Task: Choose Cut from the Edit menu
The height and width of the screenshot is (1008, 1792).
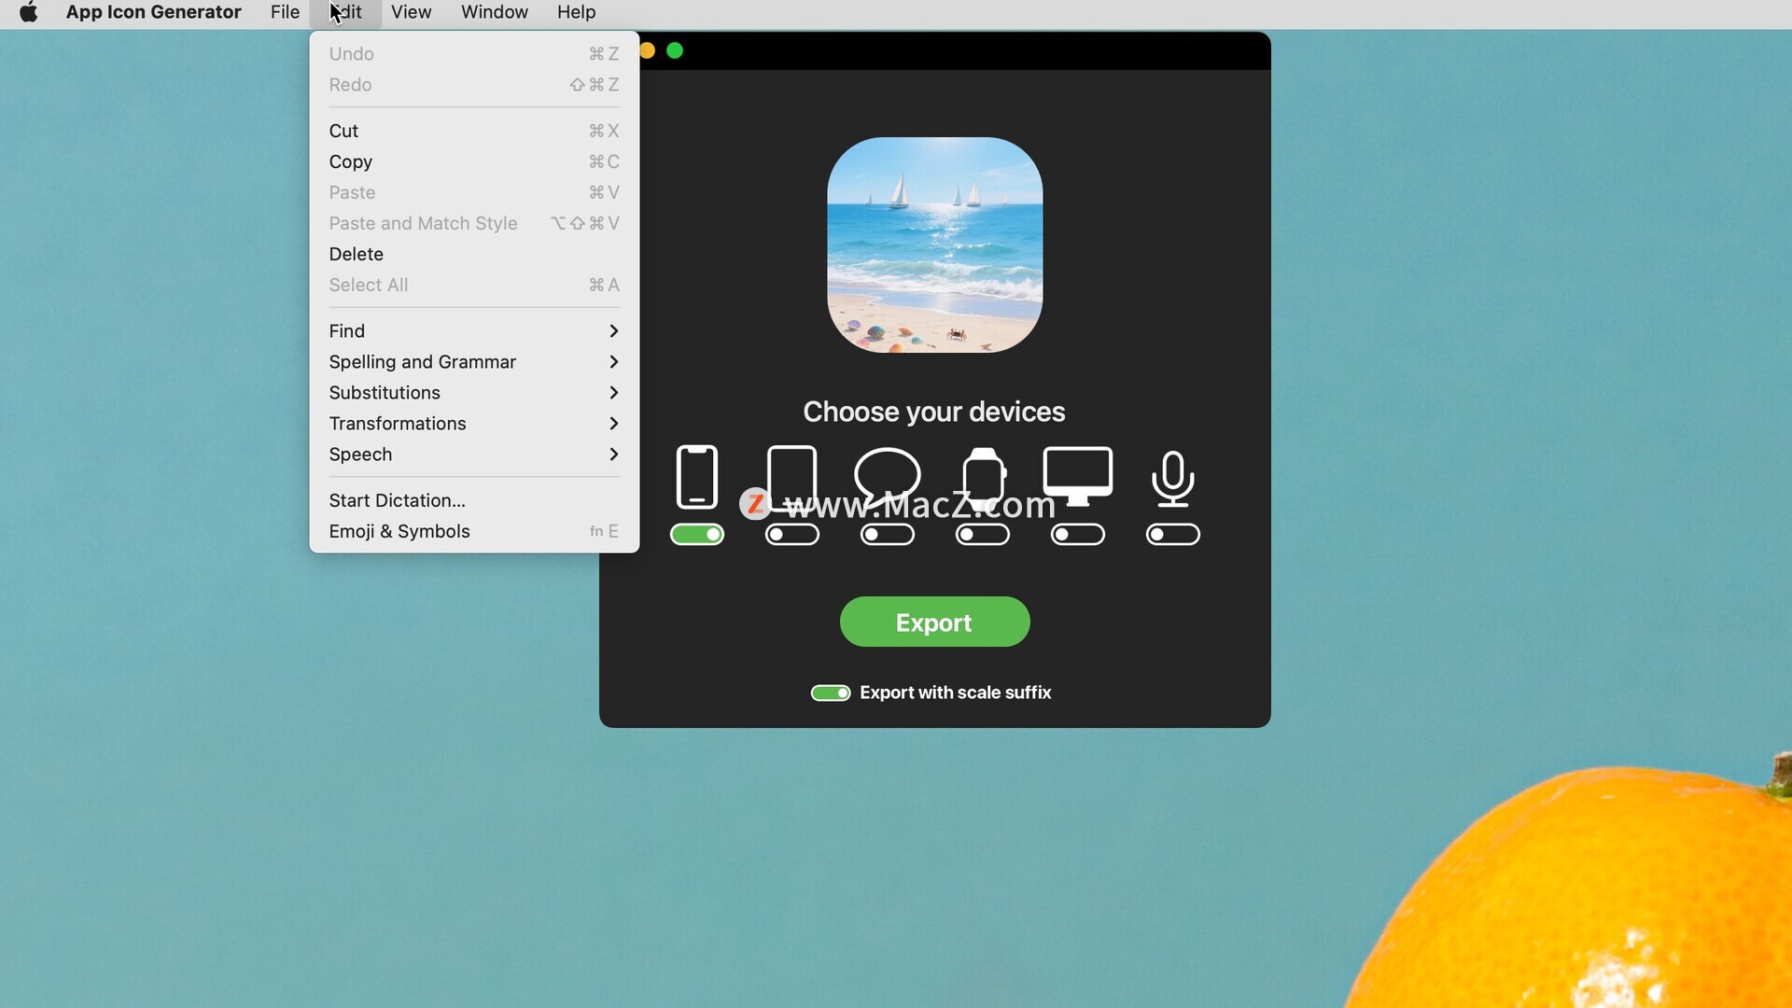Action: [x=474, y=131]
